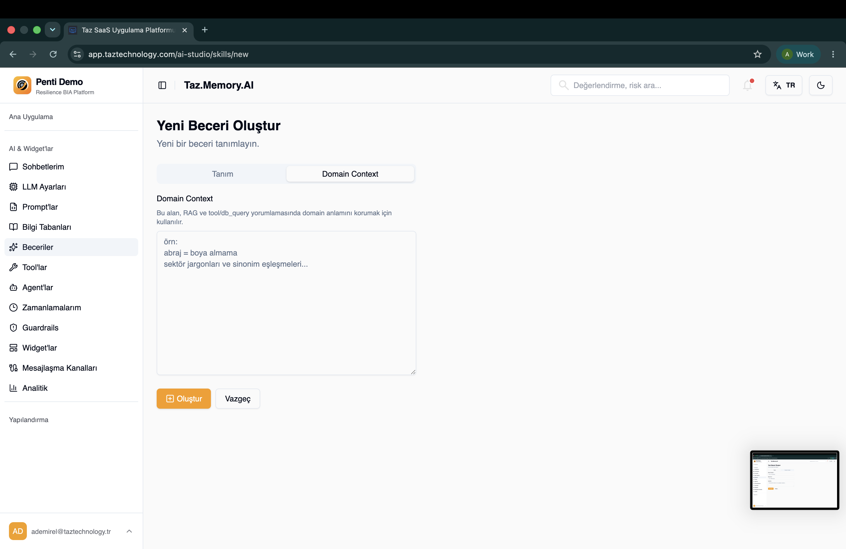Open browser three-dot menu

point(833,54)
